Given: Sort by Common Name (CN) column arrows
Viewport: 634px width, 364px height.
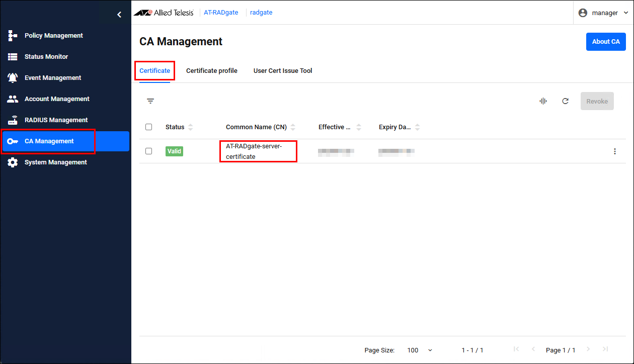Looking at the screenshot, I should [x=293, y=127].
